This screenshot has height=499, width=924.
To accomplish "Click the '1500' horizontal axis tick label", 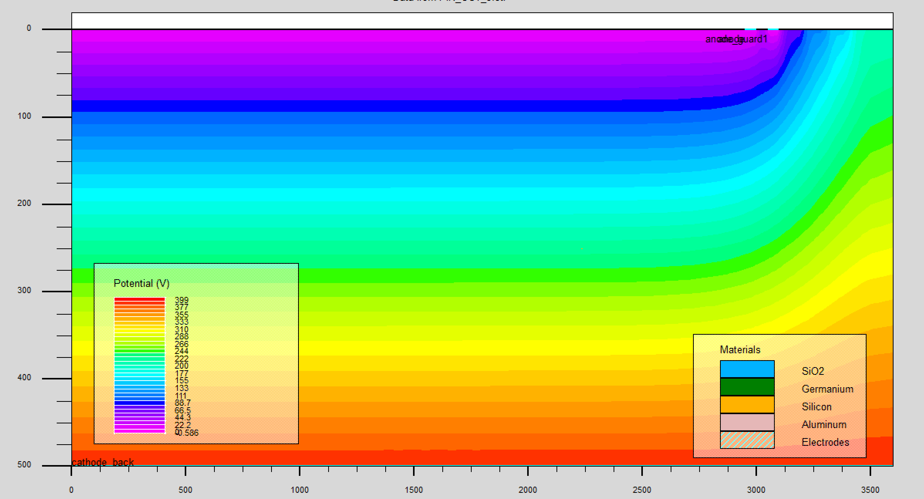I will pos(414,490).
